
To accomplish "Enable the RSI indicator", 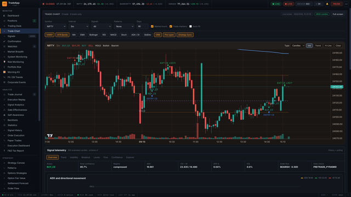I will tap(104, 35).
